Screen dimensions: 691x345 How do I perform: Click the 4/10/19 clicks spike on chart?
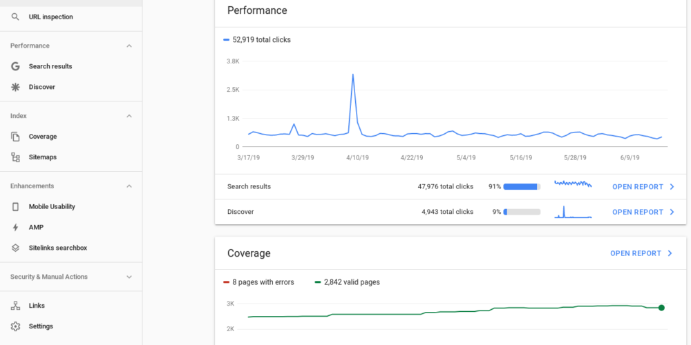(353, 75)
